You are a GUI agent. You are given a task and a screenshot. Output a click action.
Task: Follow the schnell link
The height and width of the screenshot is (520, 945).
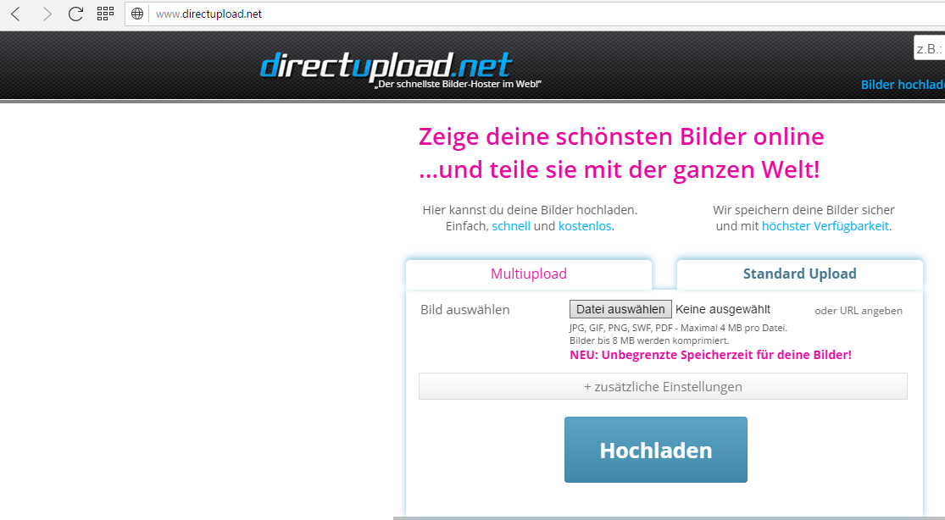pyautogui.click(x=511, y=226)
